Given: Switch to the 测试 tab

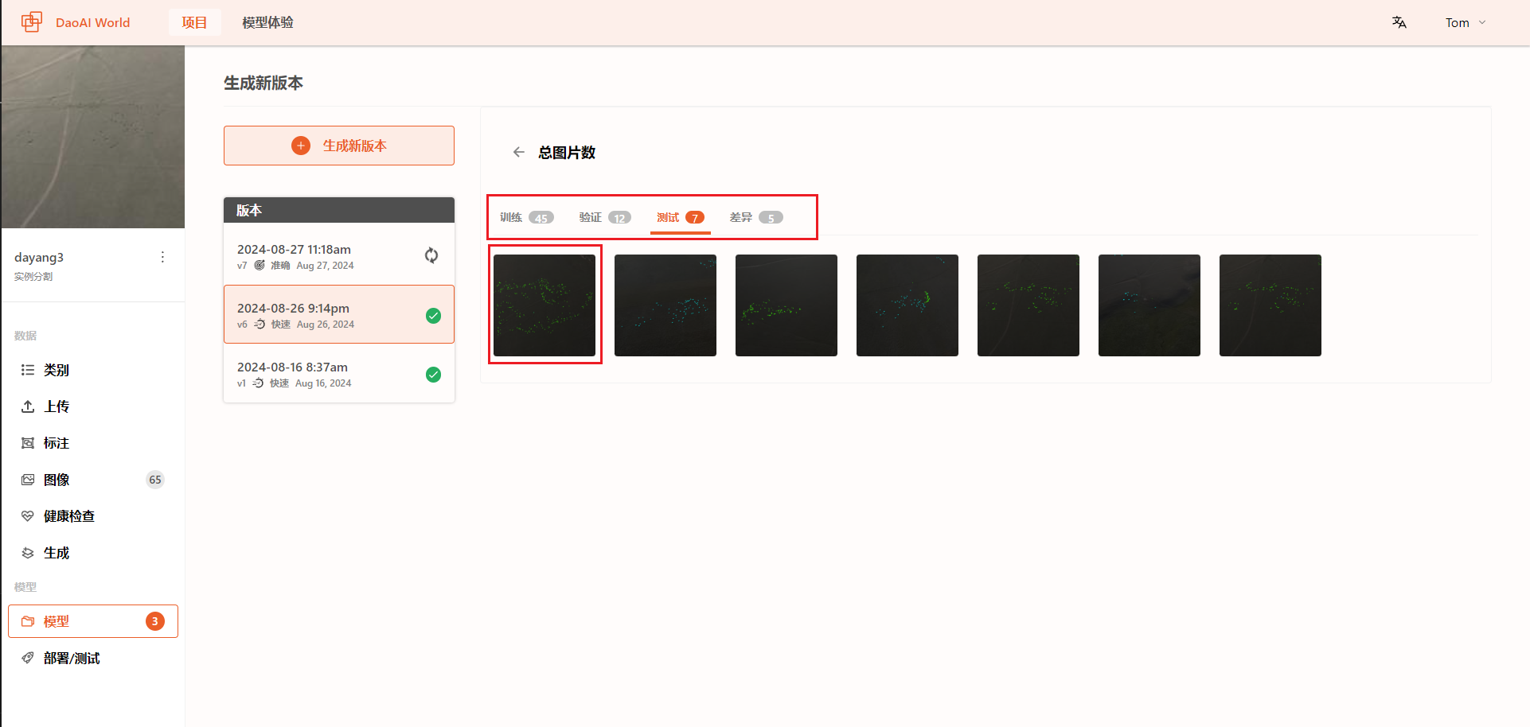Looking at the screenshot, I should (x=681, y=217).
